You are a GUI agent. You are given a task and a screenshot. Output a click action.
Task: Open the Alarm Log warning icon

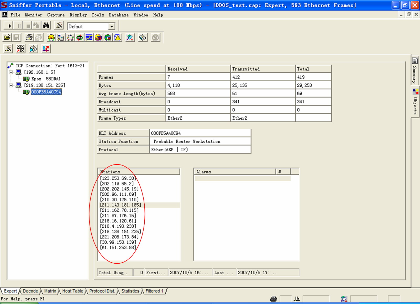tap(118, 38)
